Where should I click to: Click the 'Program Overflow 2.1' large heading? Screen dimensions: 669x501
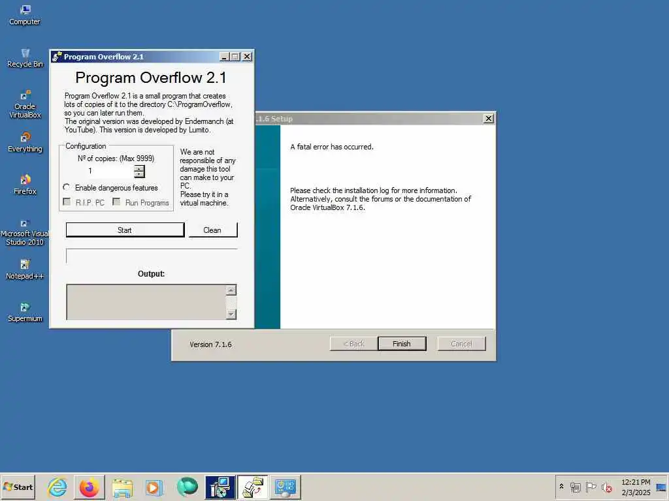coord(151,78)
